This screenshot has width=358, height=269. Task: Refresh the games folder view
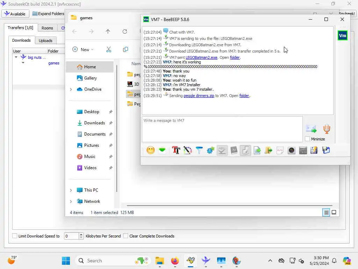[x=125, y=31]
